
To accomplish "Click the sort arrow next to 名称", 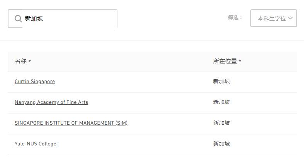I will [30, 61].
